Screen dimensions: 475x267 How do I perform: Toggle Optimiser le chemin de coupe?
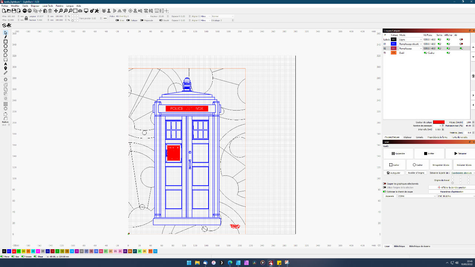coord(384,192)
